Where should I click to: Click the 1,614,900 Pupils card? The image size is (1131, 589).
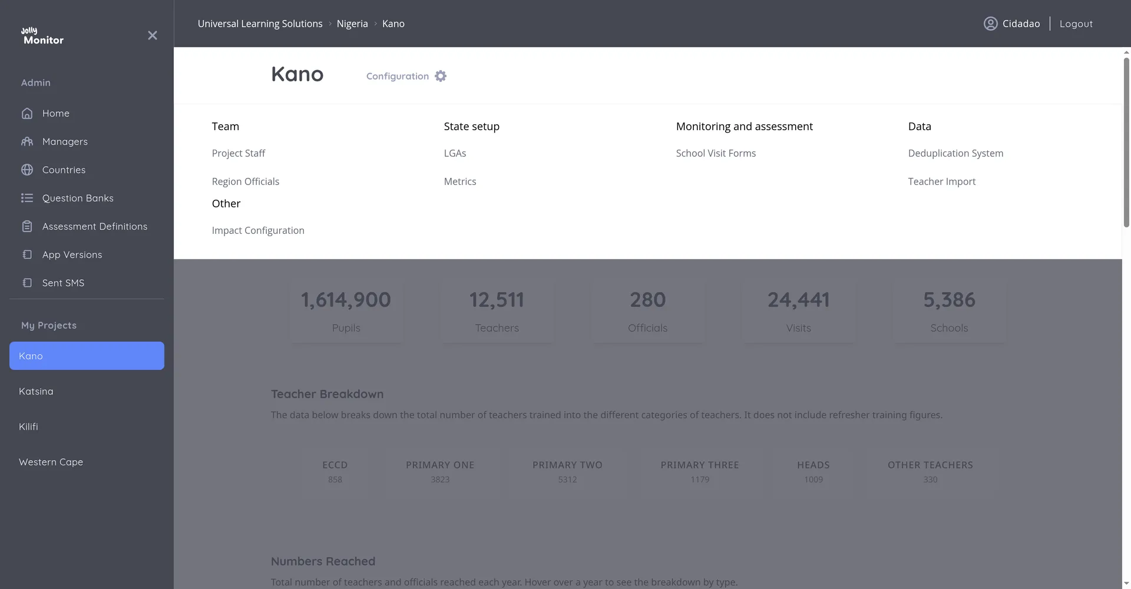tap(346, 312)
